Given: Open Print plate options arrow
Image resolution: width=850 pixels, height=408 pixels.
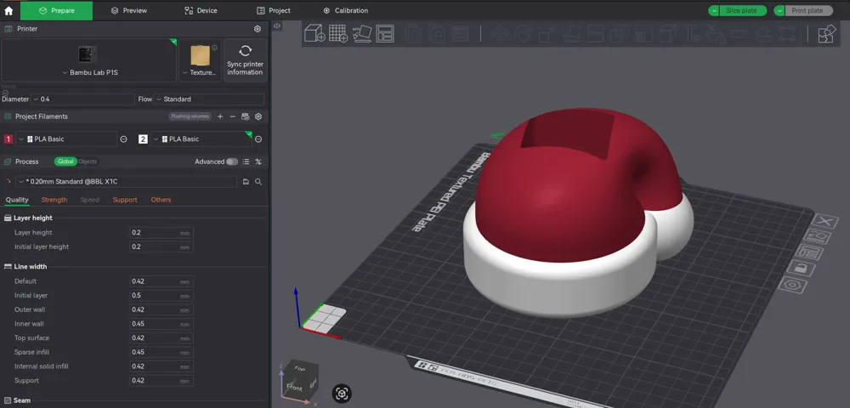Looking at the screenshot, I should (x=779, y=11).
